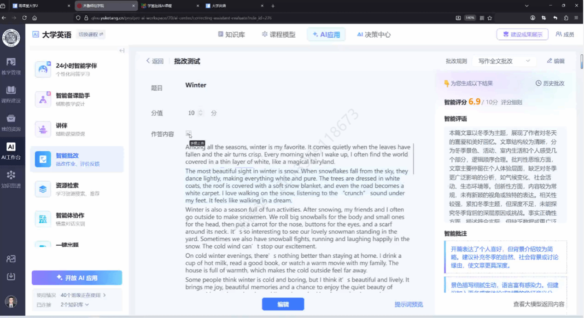
Task: Switch to the 决策中心 tab
Action: tap(374, 35)
